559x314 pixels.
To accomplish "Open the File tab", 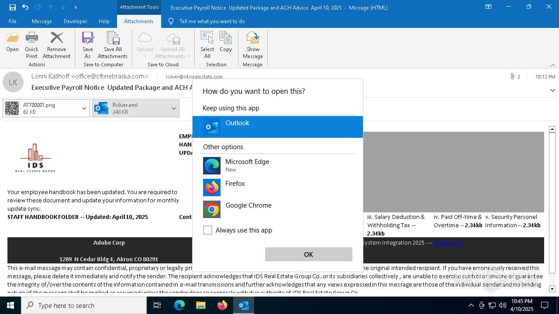I will coord(13,21).
